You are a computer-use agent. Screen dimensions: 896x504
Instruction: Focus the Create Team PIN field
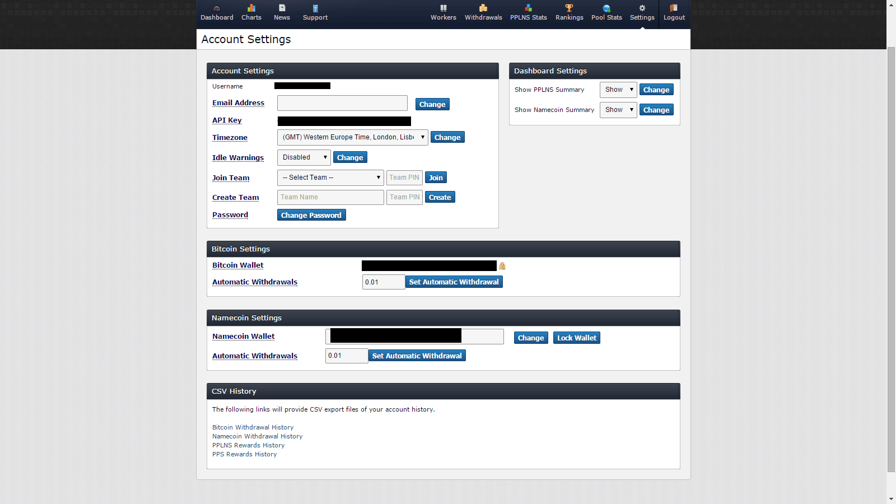(404, 197)
